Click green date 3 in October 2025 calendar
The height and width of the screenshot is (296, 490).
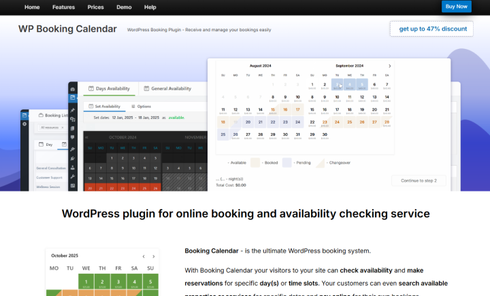pos(118,282)
